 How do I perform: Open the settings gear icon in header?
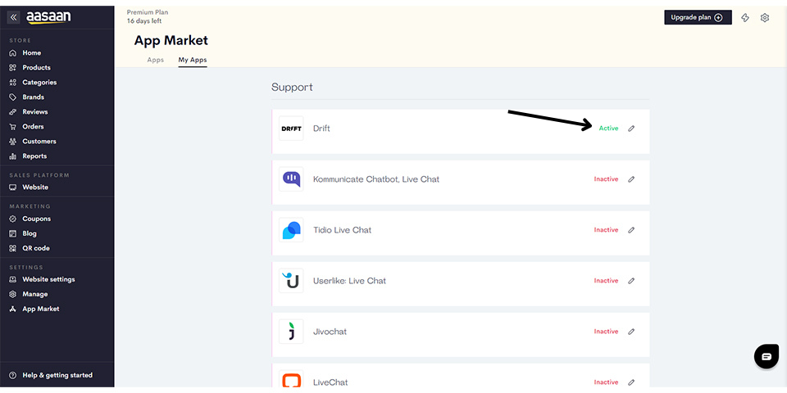[764, 17]
